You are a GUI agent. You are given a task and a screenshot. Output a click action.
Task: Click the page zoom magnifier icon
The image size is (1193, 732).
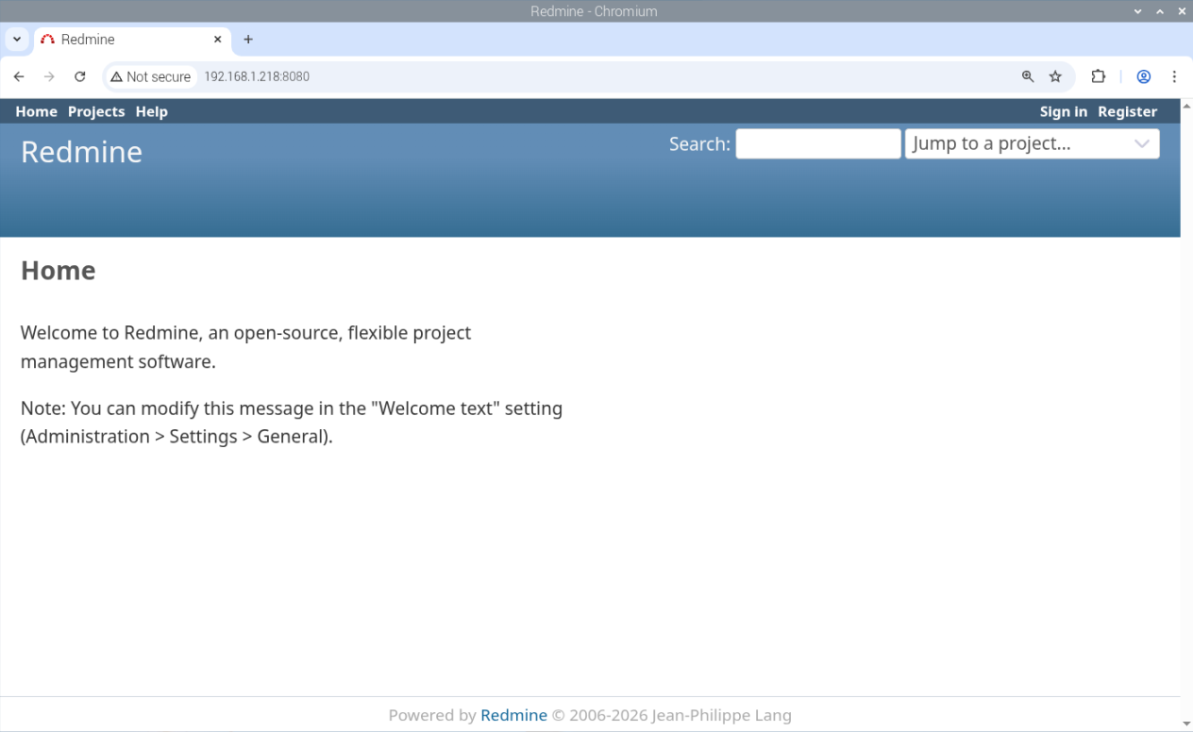pyautogui.click(x=1028, y=76)
